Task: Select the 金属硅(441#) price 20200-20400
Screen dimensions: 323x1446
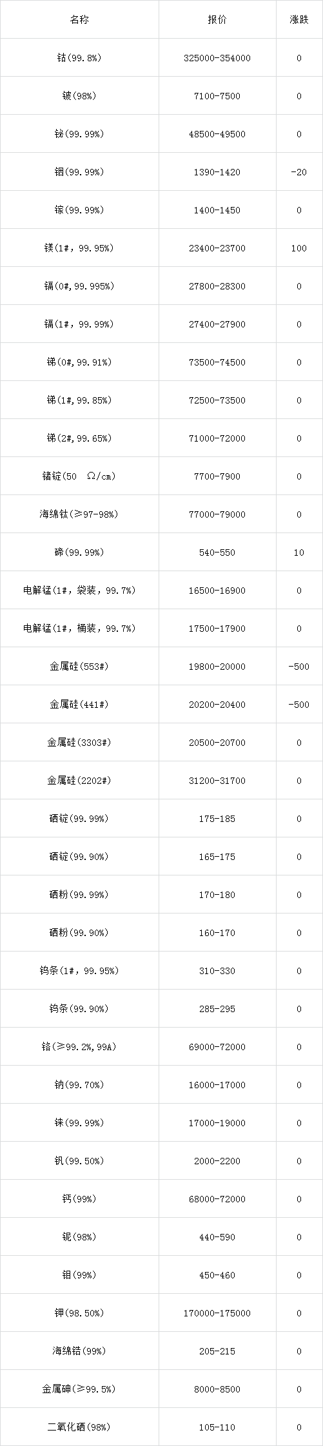Action: coord(217,705)
